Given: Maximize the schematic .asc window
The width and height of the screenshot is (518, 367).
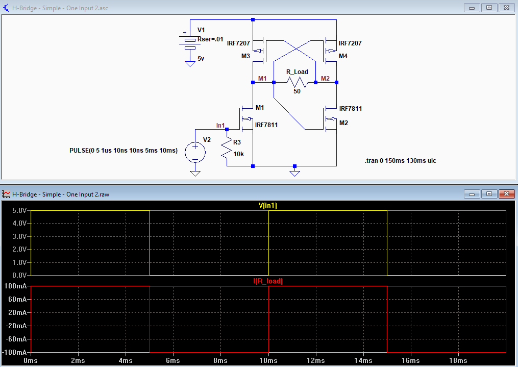Looking at the screenshot, I should [x=489, y=8].
